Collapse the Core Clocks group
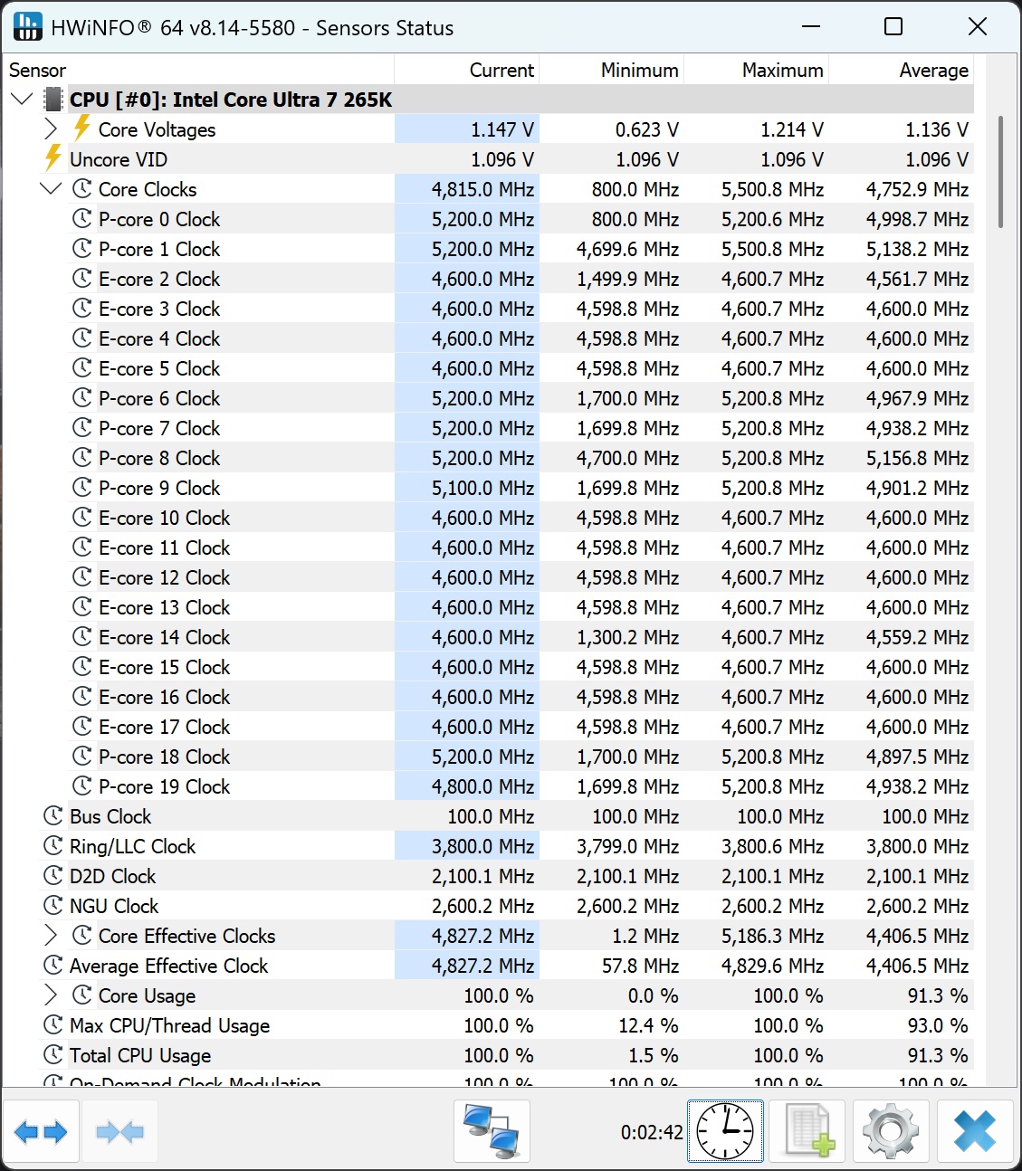Image resolution: width=1022 pixels, height=1171 pixels. (51, 189)
